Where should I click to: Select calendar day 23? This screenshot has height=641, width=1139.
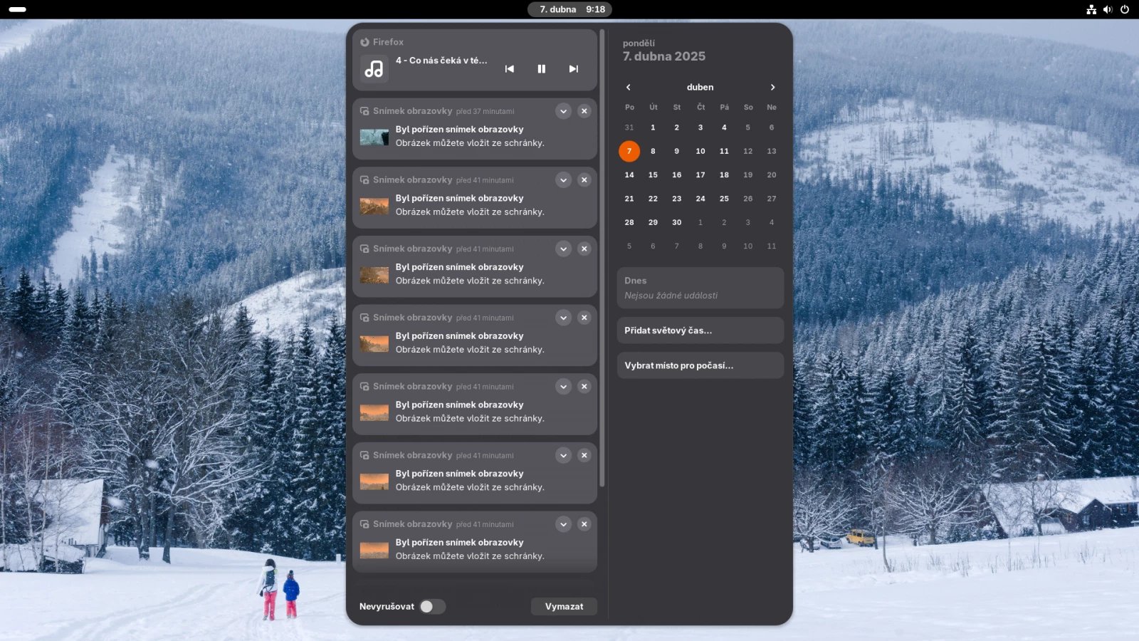[677, 199]
